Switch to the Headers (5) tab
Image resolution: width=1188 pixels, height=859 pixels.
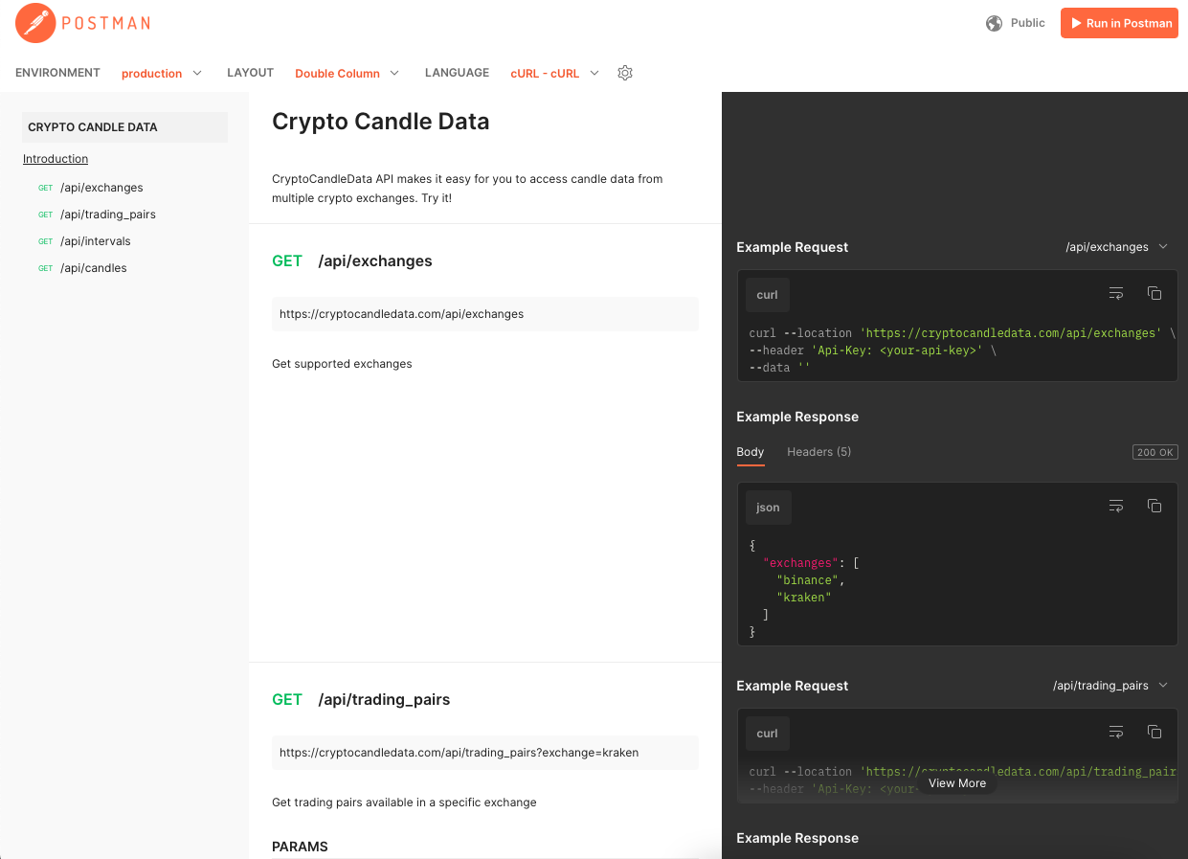pyautogui.click(x=818, y=452)
